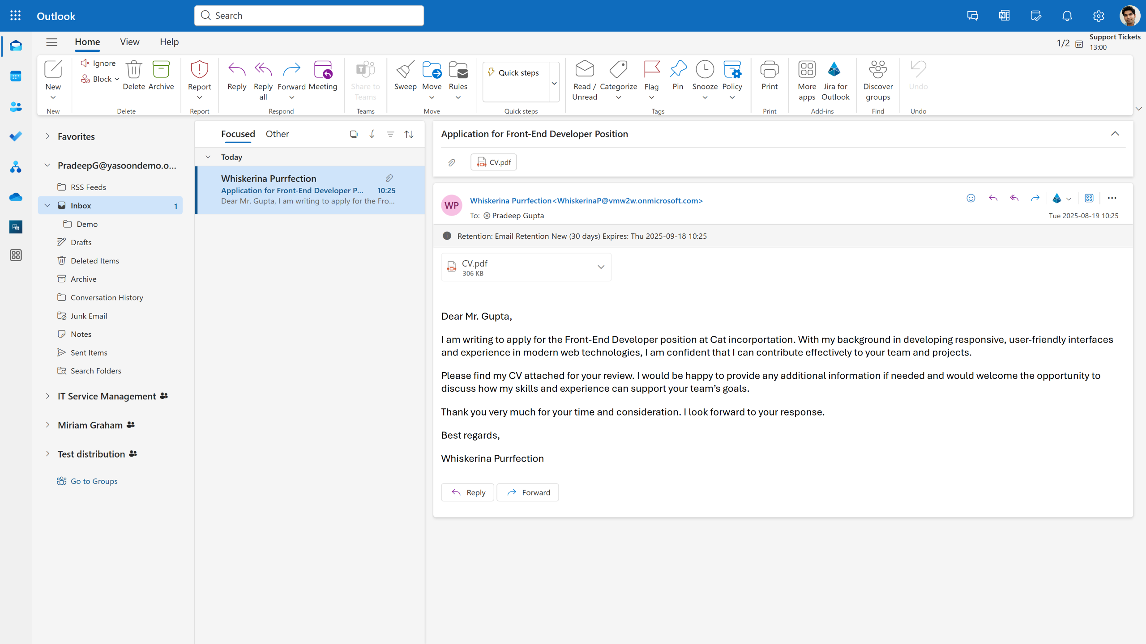This screenshot has height=644, width=1146.
Task: Open the notifications bell icon
Action: [1067, 16]
